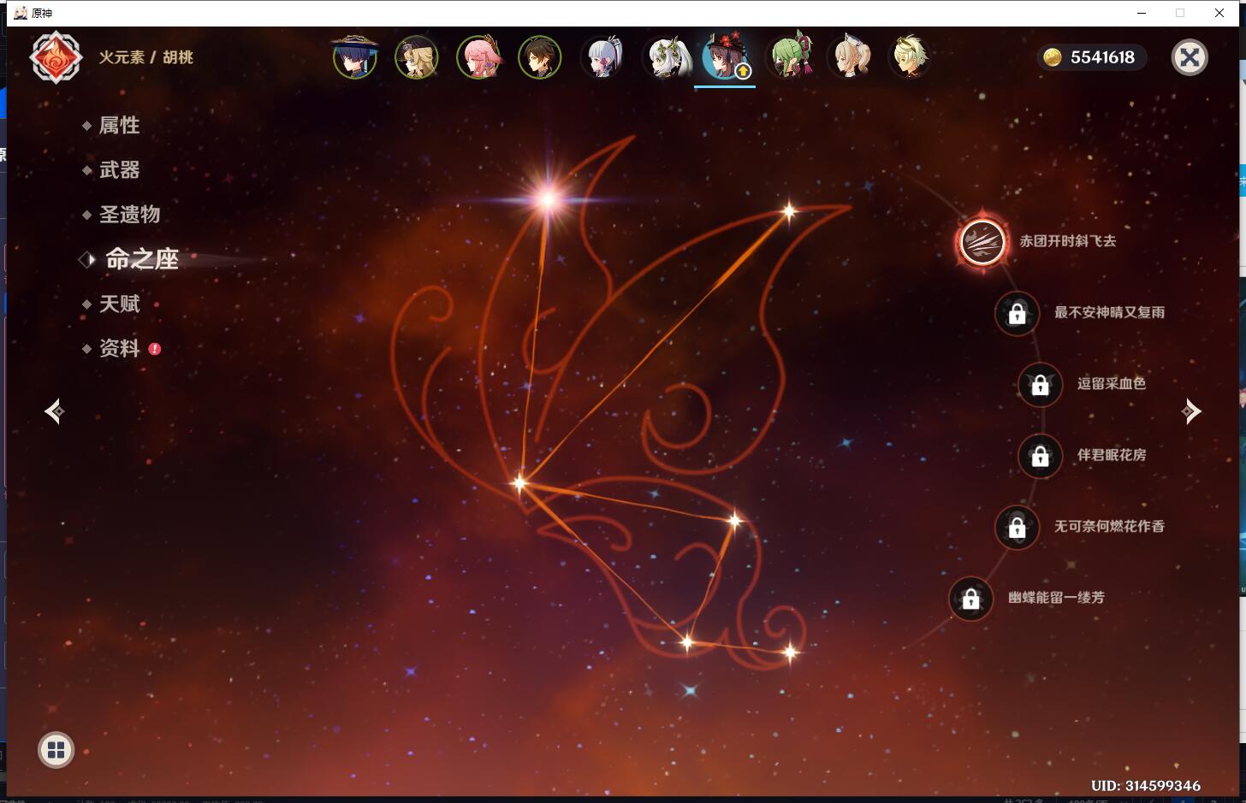Viewport: 1246px width, 803px height.
Task: Click the Pyro element emblem icon
Action: pyautogui.click(x=56, y=57)
